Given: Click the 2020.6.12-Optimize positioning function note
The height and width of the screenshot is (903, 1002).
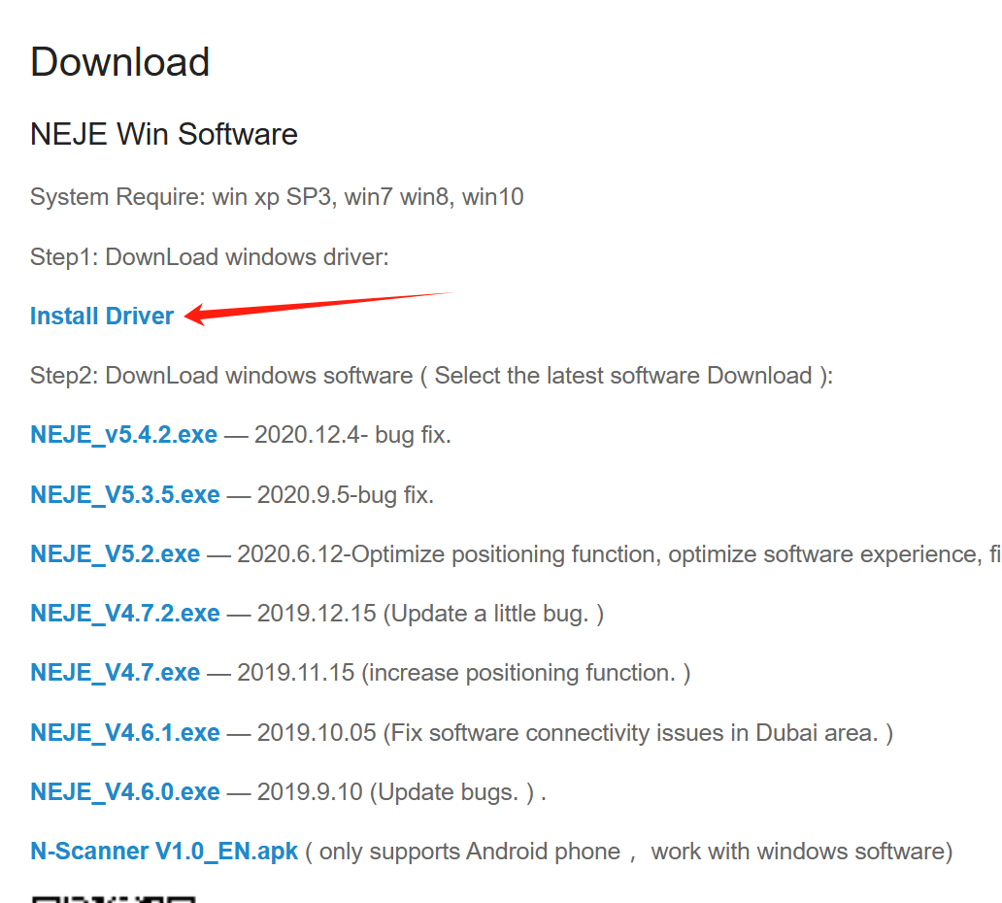Looking at the screenshot, I should pyautogui.click(x=618, y=554).
